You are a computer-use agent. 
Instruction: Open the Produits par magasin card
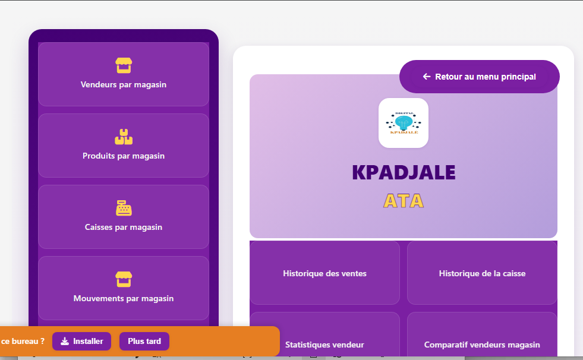pyautogui.click(x=124, y=146)
